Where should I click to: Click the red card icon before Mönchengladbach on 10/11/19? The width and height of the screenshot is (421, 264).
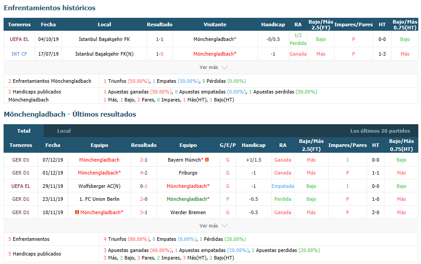click(77, 212)
